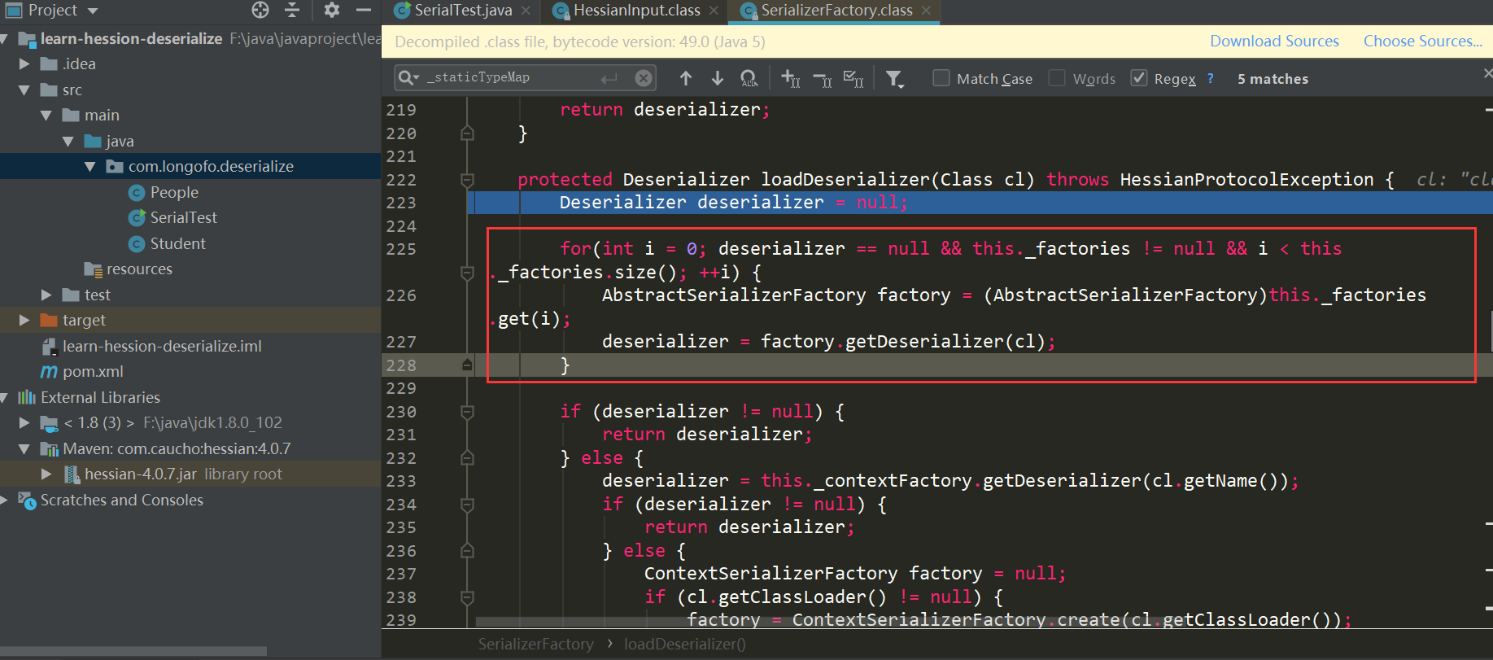Switch to the SerialTest.java tab
The image size is (1493, 660).
pos(463,11)
